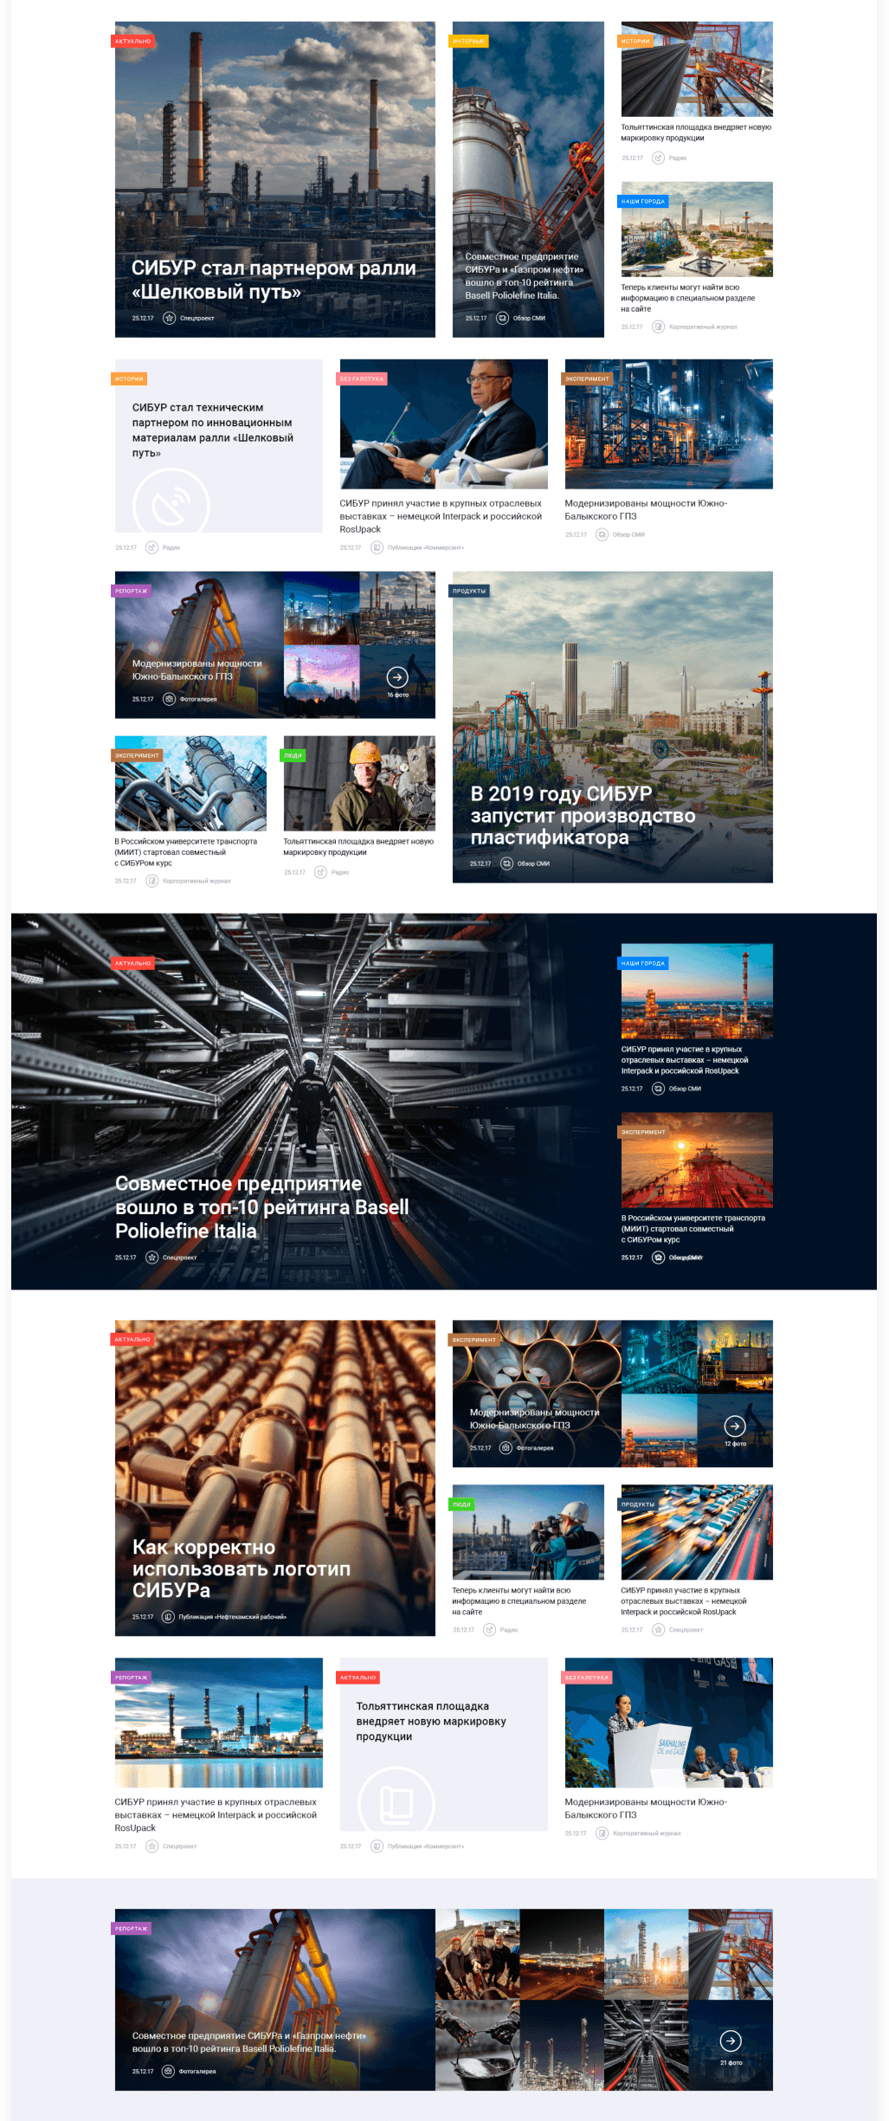Image resolution: width=889 pixels, height=2121 pixels.
Task: Open article "Как корректно использовать логотип СИБУРа"
Action: pos(242,1568)
